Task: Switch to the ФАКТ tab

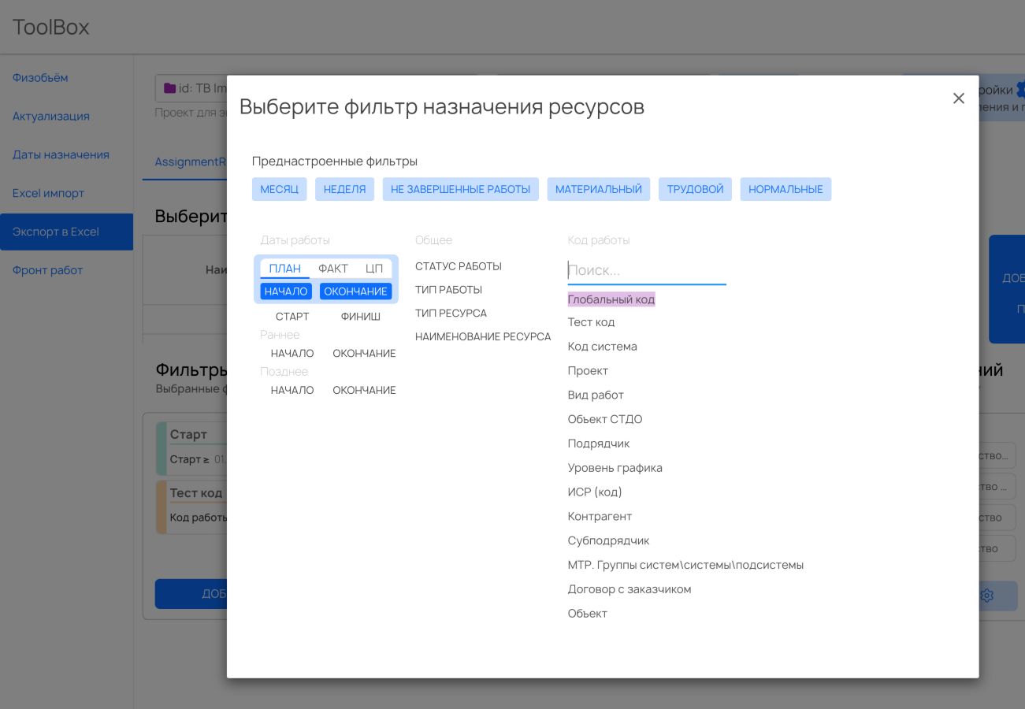Action: click(333, 269)
